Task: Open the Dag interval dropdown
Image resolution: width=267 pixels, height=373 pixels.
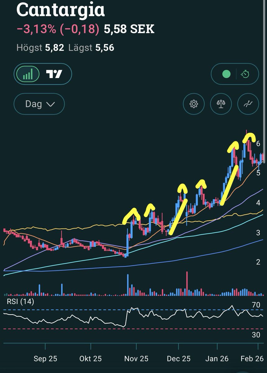Action: point(39,104)
